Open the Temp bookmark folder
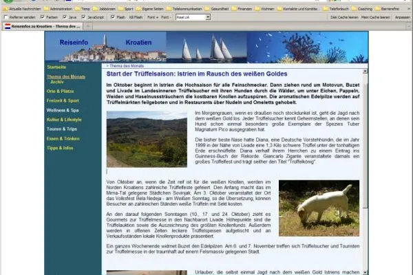413x275 pixels. [83, 9]
